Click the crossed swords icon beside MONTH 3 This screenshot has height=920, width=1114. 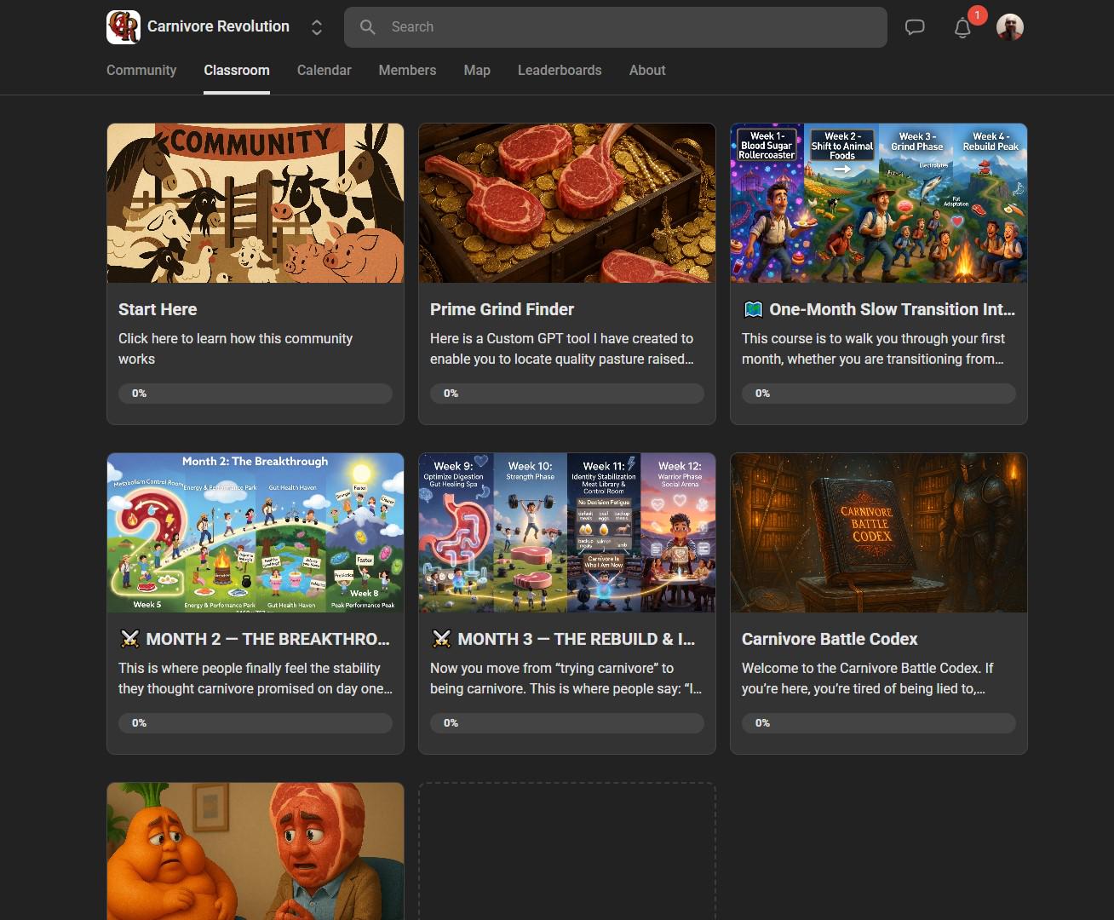(441, 639)
